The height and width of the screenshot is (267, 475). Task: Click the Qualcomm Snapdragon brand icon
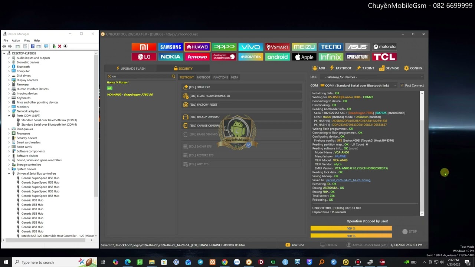coord(224,57)
